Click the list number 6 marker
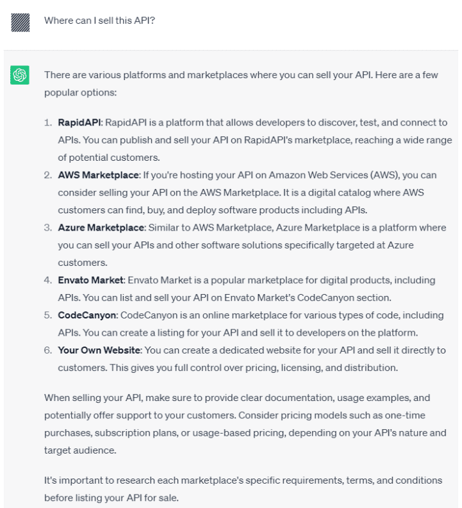The width and height of the screenshot is (462, 508). pos(47,350)
